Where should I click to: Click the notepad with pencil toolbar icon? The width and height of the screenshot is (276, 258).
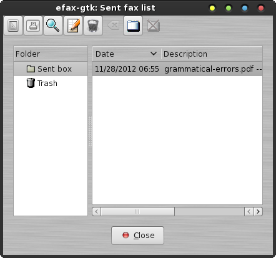[x=73, y=26]
